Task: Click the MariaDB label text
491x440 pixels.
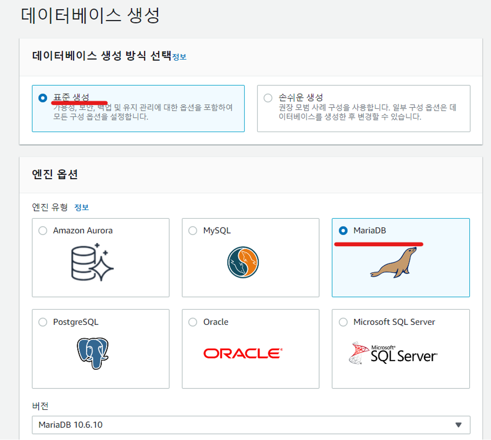Action: pyautogui.click(x=370, y=230)
